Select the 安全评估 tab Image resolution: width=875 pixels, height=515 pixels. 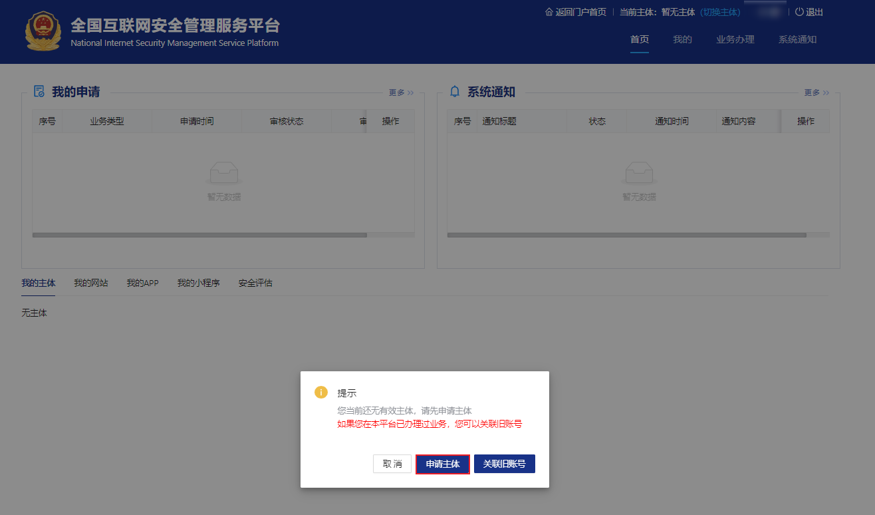pyautogui.click(x=255, y=283)
